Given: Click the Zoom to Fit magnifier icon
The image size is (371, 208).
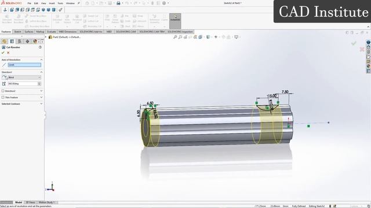Looking at the screenshot, I should click(x=175, y=37).
